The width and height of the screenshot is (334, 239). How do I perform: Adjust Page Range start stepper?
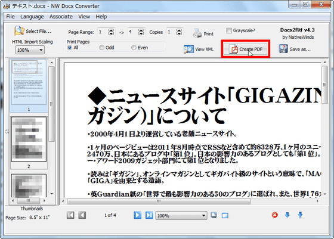[111, 32]
